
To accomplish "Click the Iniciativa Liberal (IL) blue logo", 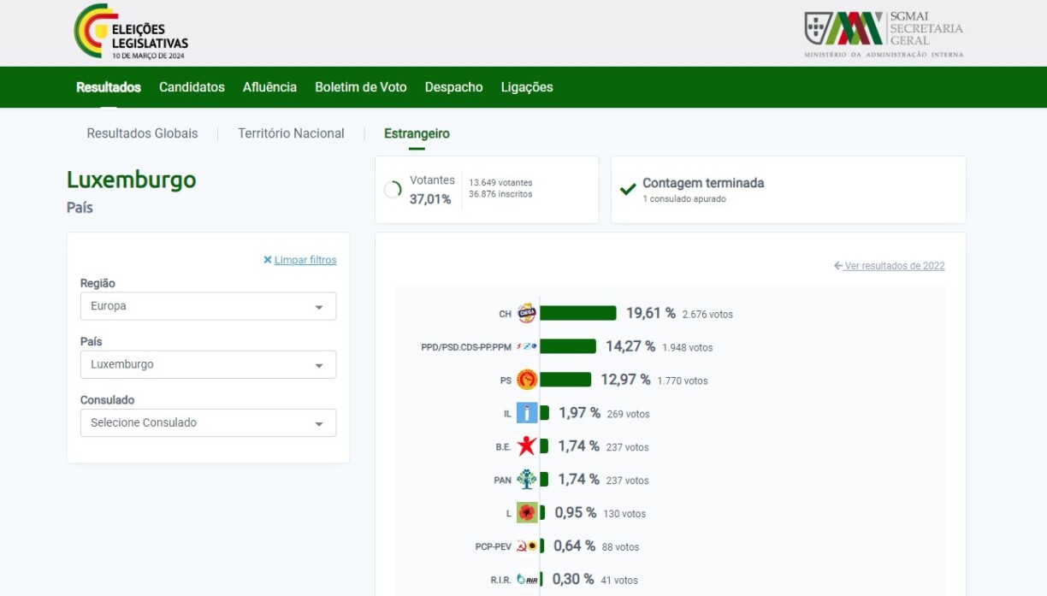I will (x=527, y=414).
